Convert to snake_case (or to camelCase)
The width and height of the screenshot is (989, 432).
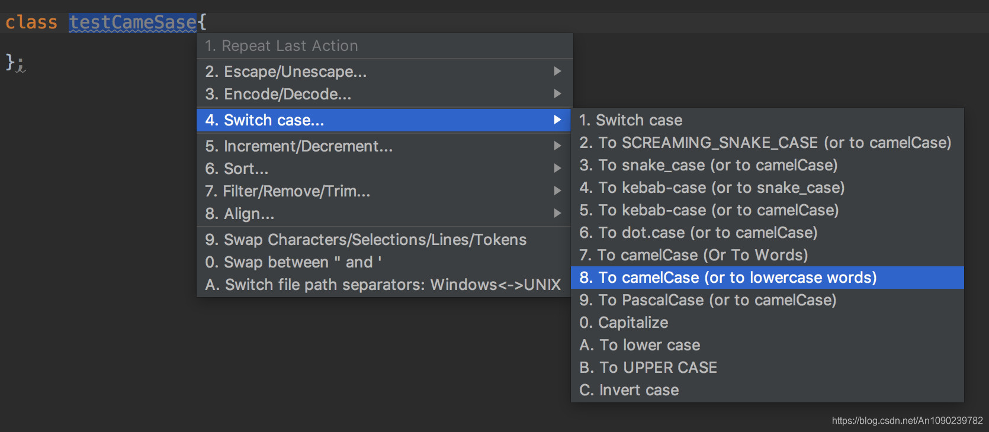[768, 165]
